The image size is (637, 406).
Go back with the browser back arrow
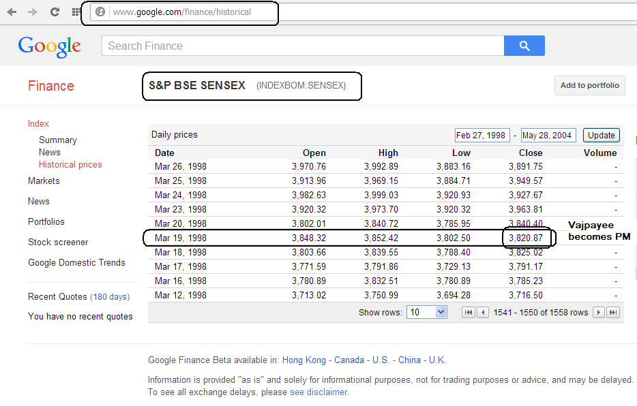pos(12,12)
